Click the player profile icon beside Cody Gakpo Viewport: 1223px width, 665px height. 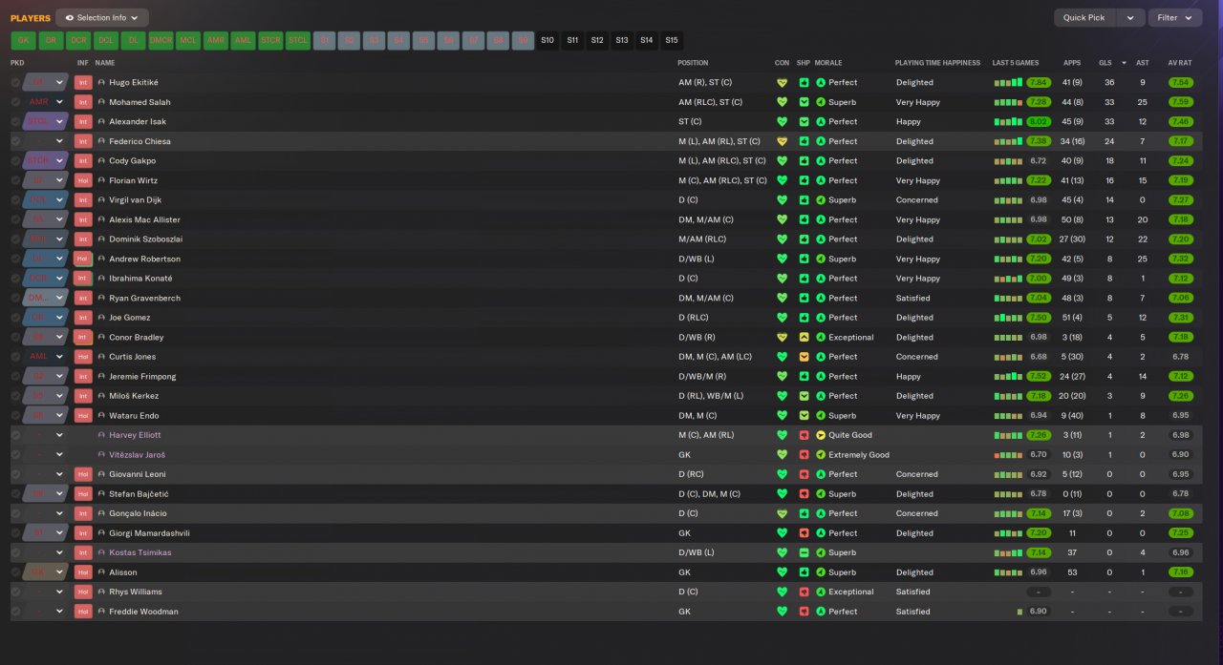101,161
